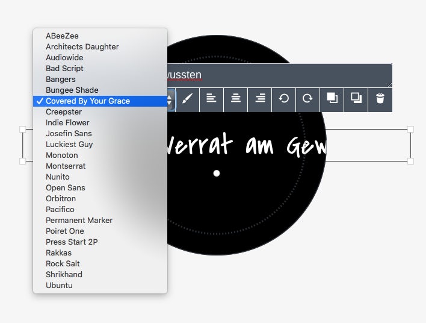426x323 pixels.
Task: Rotate text clockwise
Action: [x=307, y=99]
